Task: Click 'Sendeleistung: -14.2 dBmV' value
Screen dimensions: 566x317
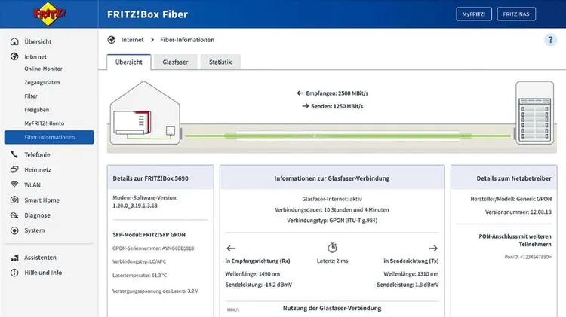Action: pyautogui.click(x=258, y=285)
